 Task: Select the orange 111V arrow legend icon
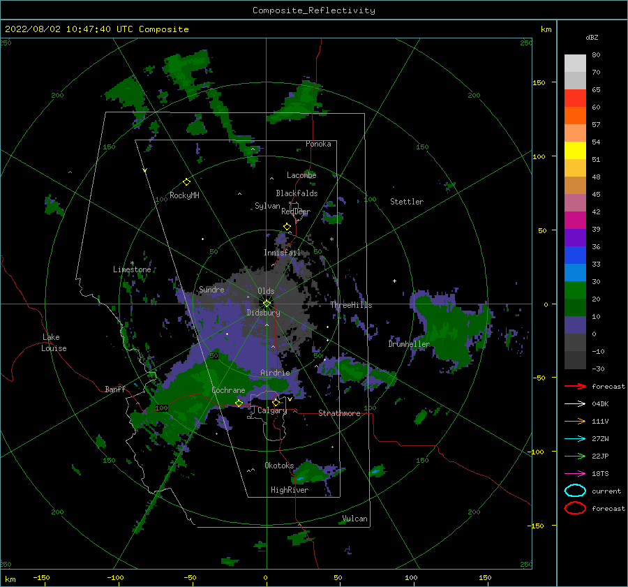tap(575, 421)
